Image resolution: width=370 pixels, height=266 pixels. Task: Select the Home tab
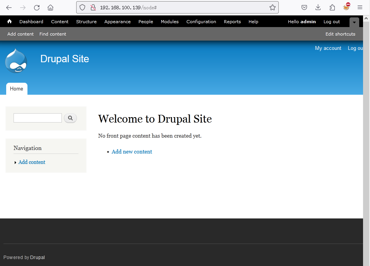point(17,89)
